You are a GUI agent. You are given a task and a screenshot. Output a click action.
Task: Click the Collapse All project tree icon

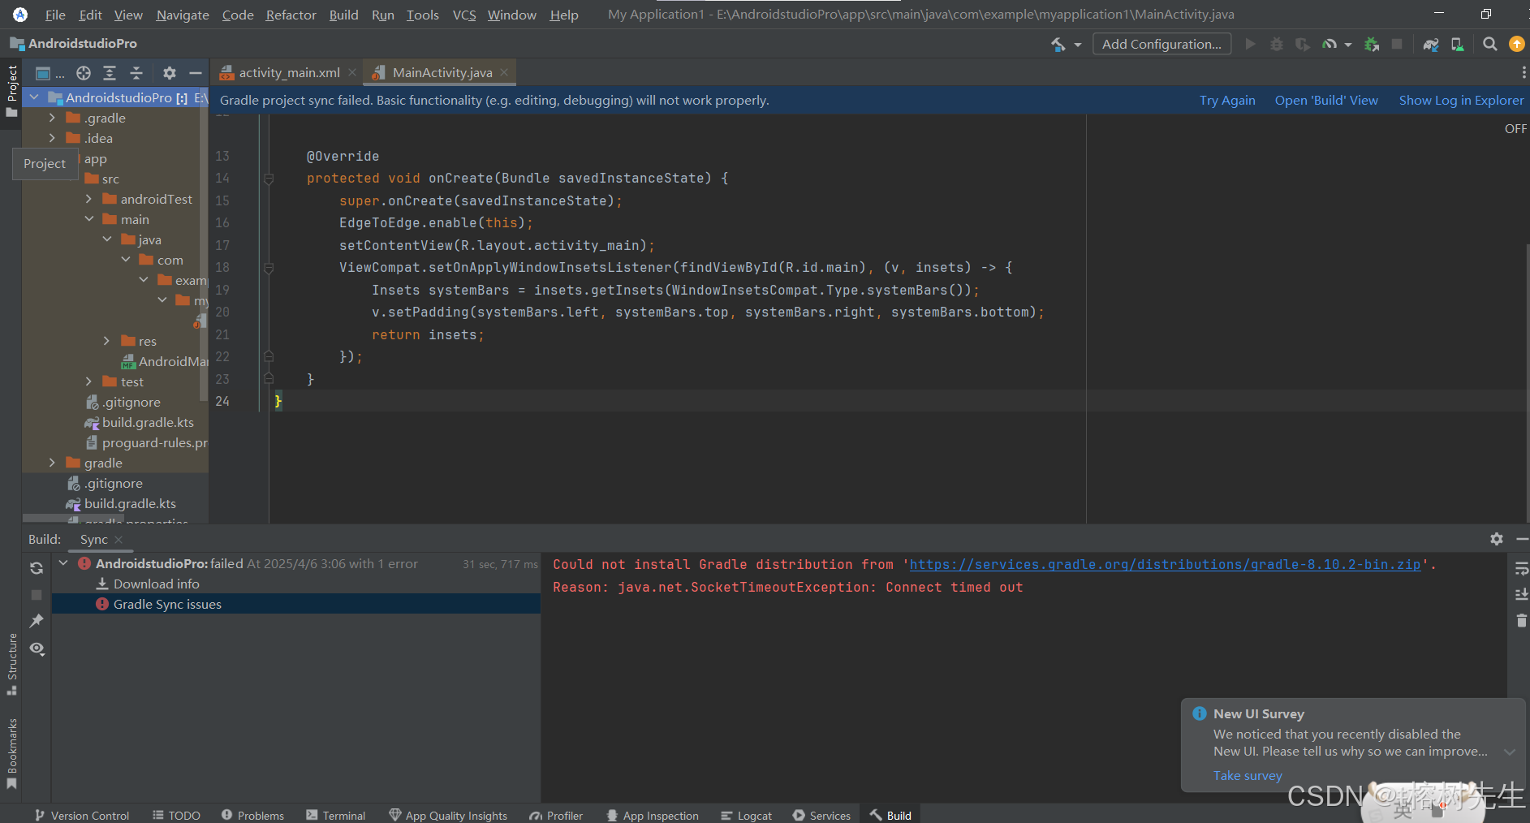[136, 73]
